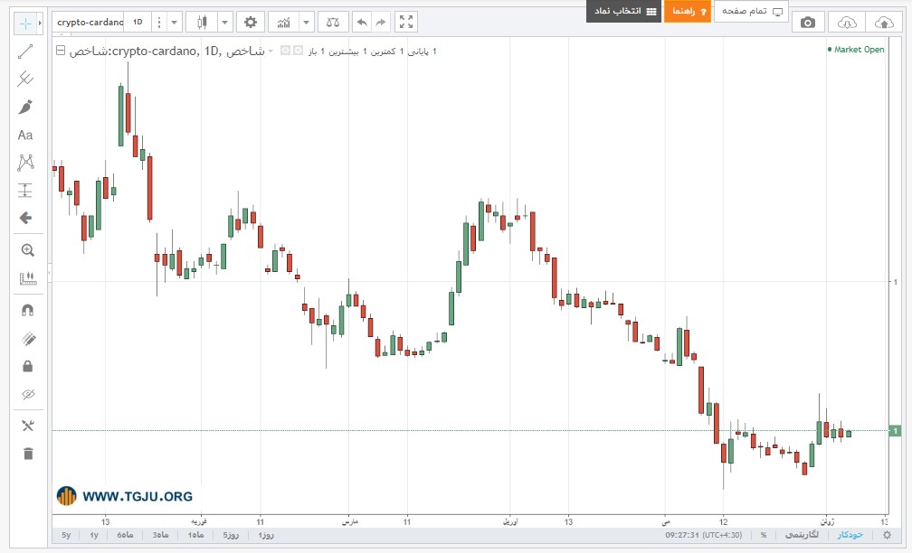Open the drawing tools properties icon

click(x=27, y=426)
